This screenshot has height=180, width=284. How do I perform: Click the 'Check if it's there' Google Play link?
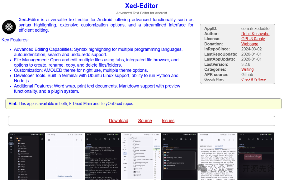[x=253, y=79]
